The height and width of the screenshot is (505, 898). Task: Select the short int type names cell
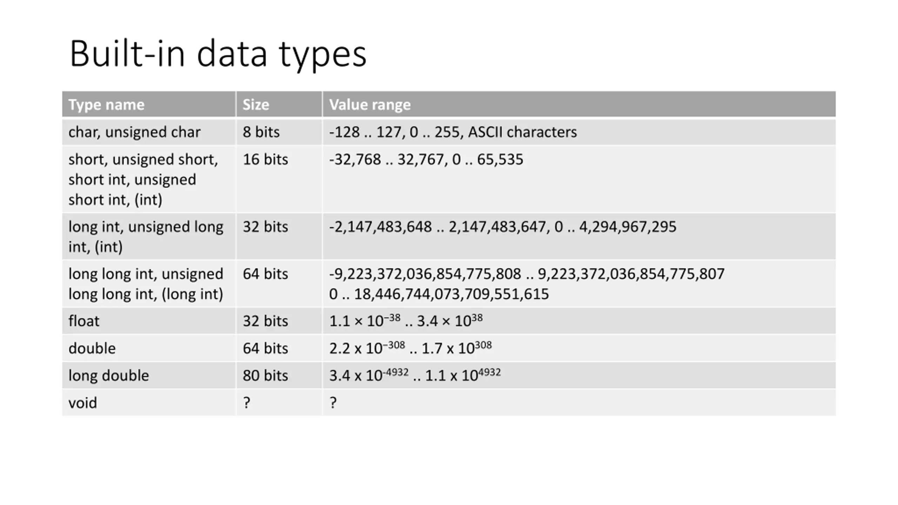coord(149,179)
